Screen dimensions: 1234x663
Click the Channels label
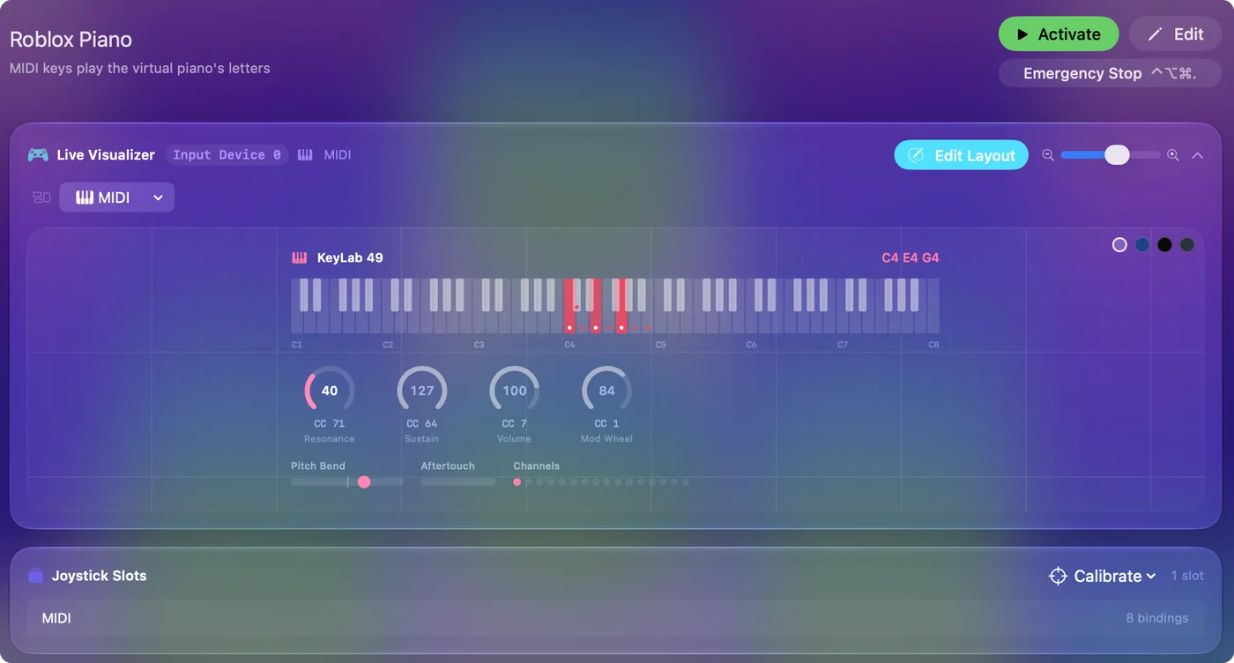[x=537, y=466]
